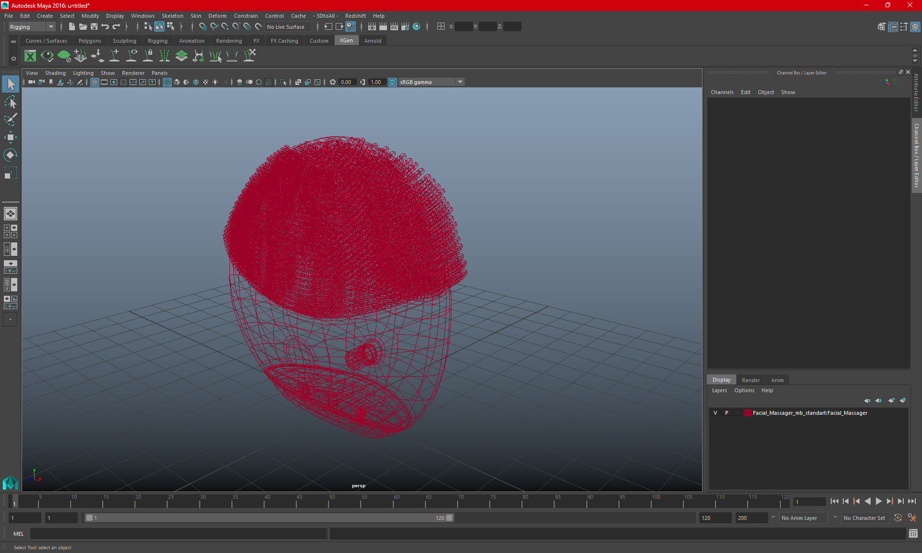The width and height of the screenshot is (922, 553).
Task: Open Render settings icon
Action: click(x=405, y=27)
